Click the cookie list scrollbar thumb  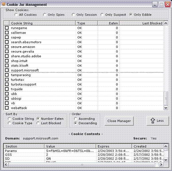click(x=166, y=98)
